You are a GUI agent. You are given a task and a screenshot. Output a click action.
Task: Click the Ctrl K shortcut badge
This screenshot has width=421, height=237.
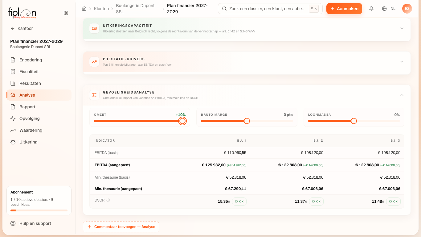pyautogui.click(x=314, y=9)
